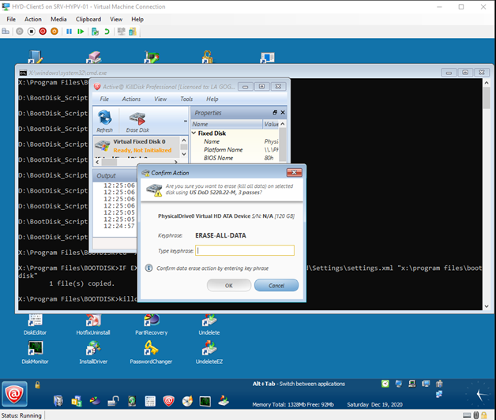496x420 pixels.
Task: Click the green clock tray icon
Action: pos(385,384)
